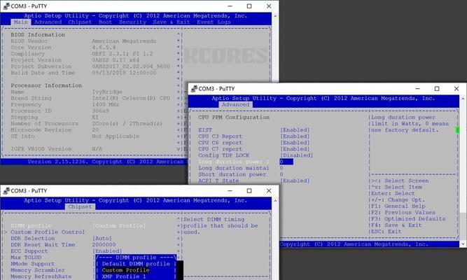The image size is (467, 280).
Task: Open the Main tab in the BIOS menu
Action: pyautogui.click(x=20, y=22)
